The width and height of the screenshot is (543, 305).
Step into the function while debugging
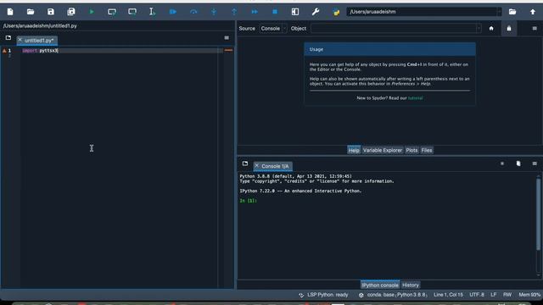coord(214,12)
